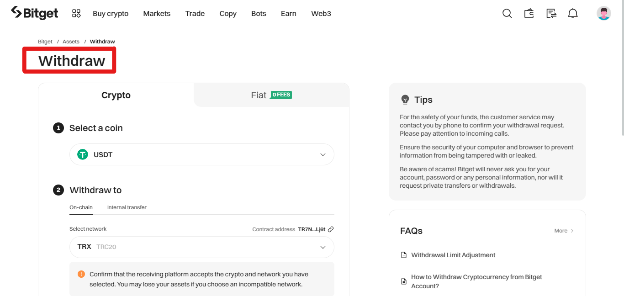Open the Bots menu
The image size is (624, 296).
tap(259, 13)
